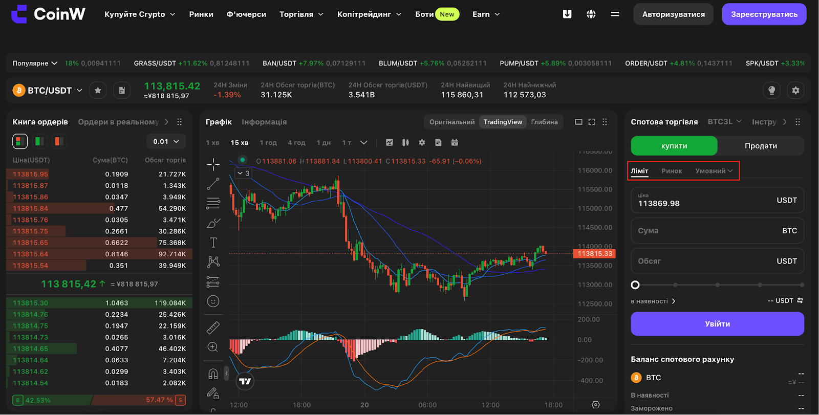Click the language globe icon
Screen dimensions: 819x415
pyautogui.click(x=591, y=14)
